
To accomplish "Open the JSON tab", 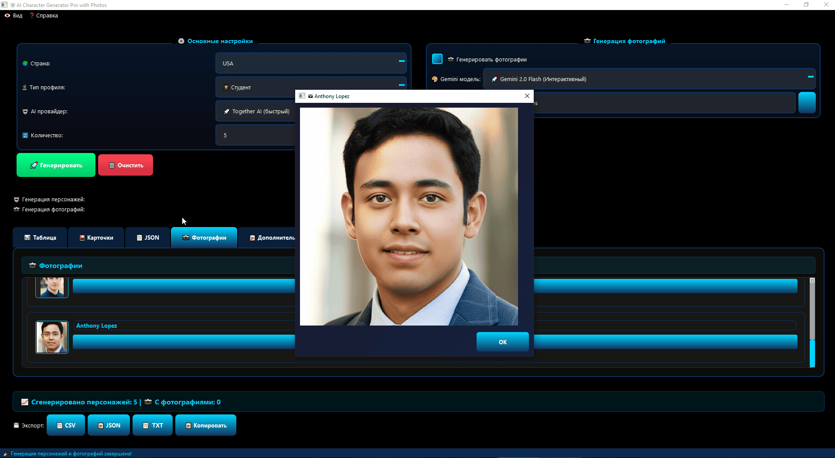I will point(148,237).
